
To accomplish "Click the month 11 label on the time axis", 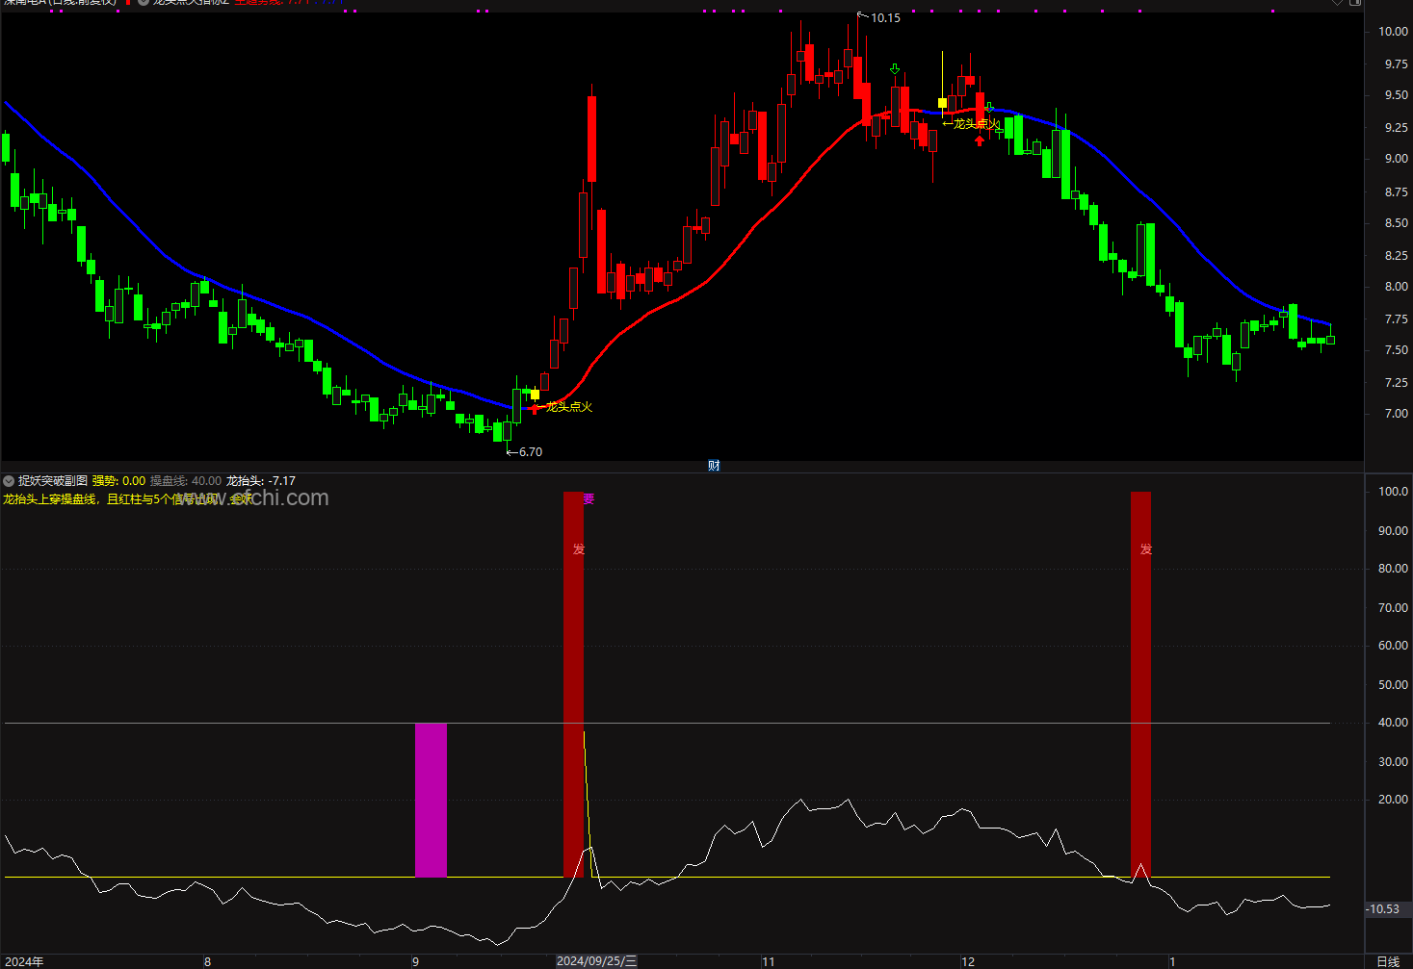I will (768, 961).
